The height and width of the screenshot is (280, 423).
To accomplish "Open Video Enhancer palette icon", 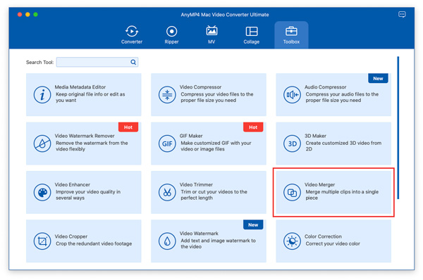I will [x=42, y=192].
